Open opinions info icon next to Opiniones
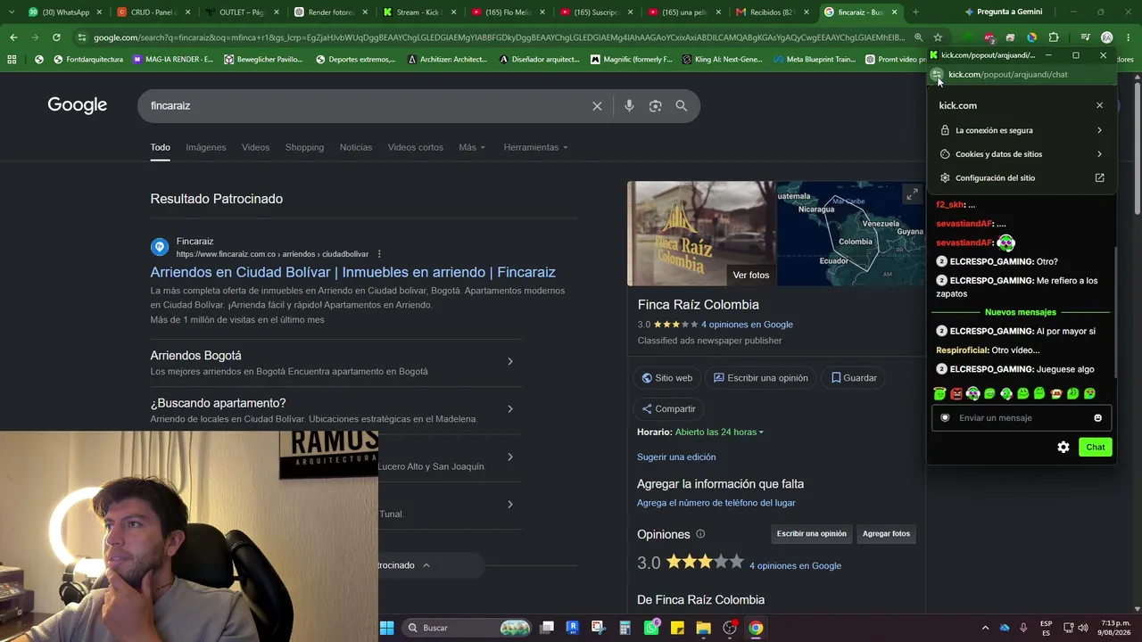 pos(700,534)
